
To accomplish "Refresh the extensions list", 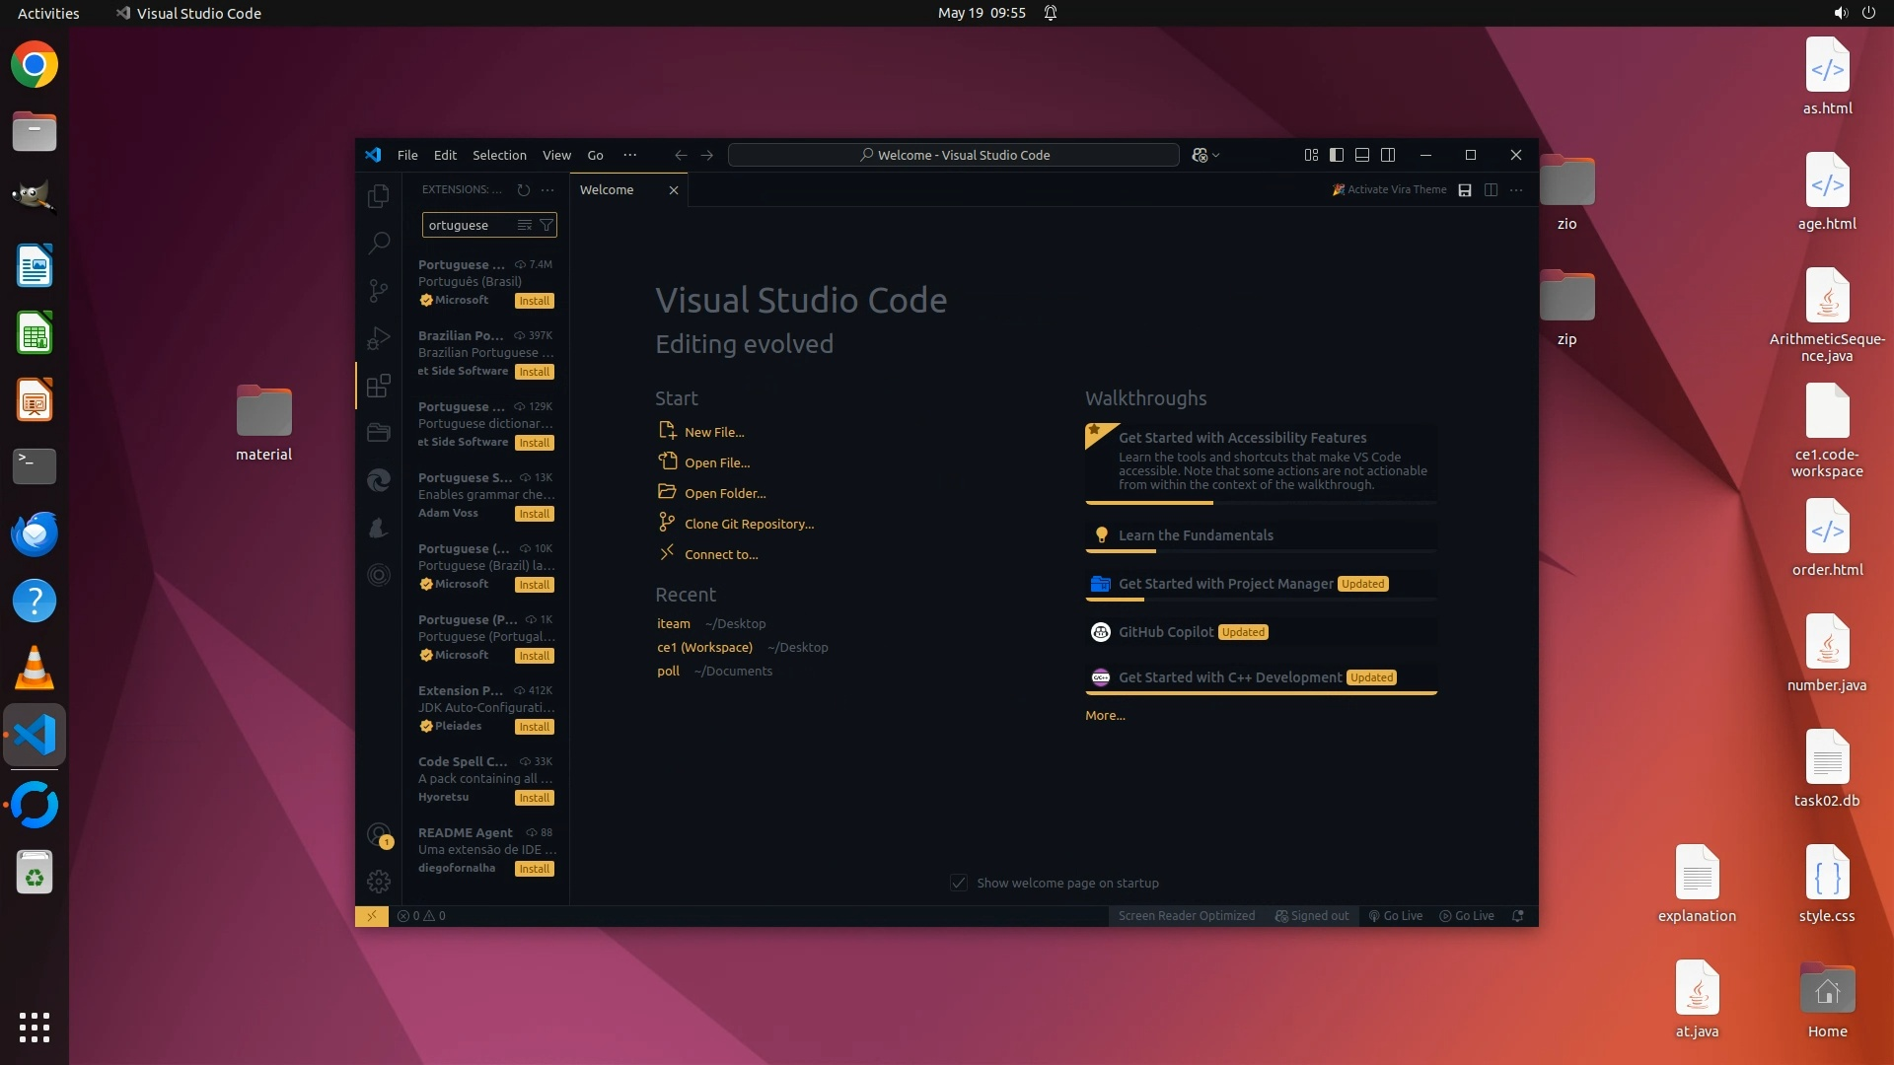I will coord(524,189).
